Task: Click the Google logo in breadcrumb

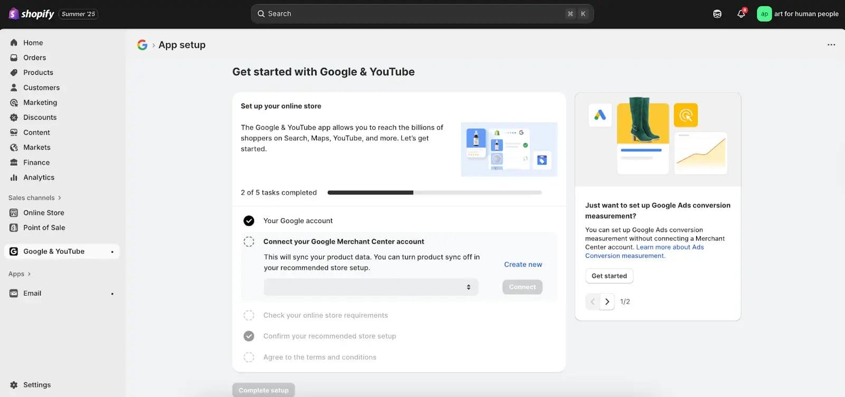Action: 142,45
